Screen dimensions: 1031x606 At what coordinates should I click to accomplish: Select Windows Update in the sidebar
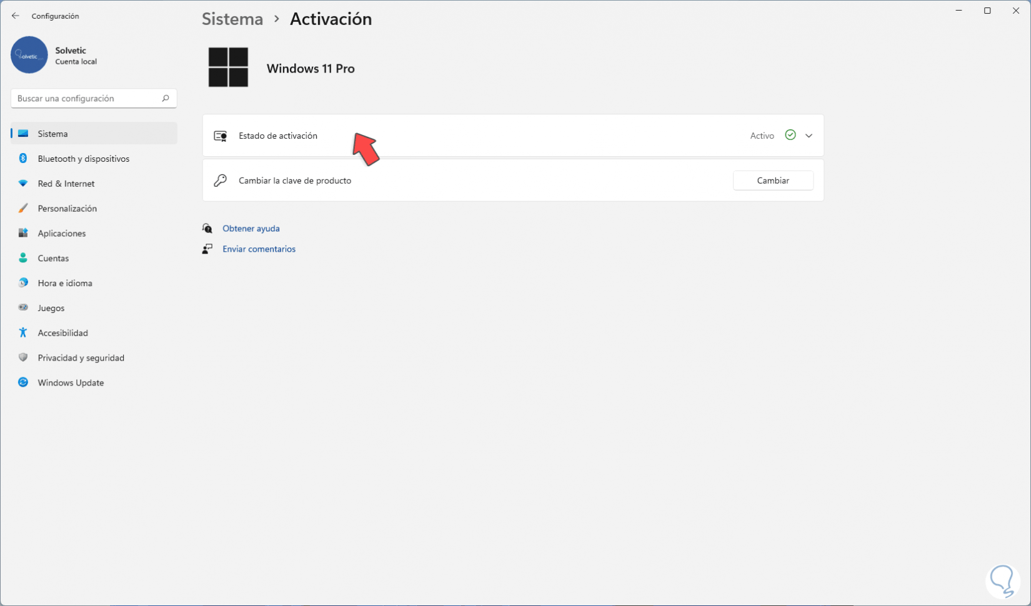pyautogui.click(x=94, y=382)
